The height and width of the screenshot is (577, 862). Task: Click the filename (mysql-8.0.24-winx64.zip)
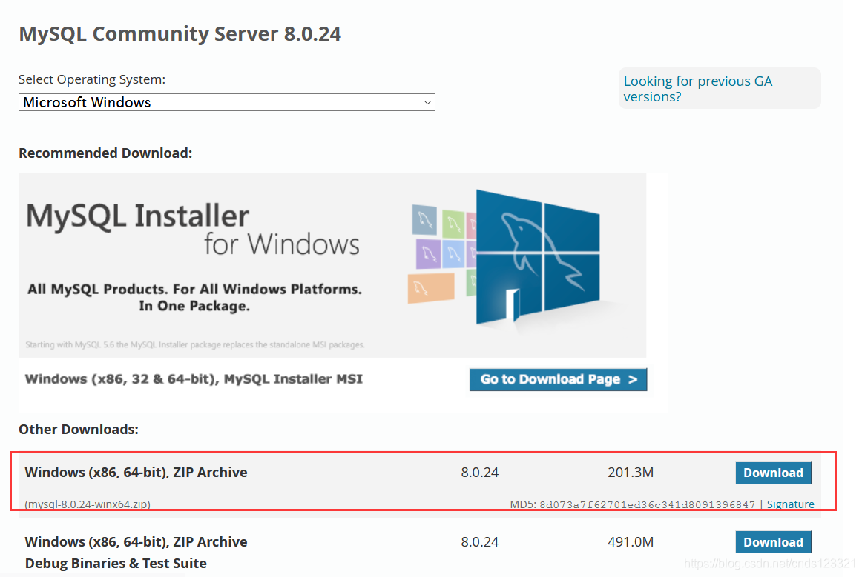[x=88, y=504]
